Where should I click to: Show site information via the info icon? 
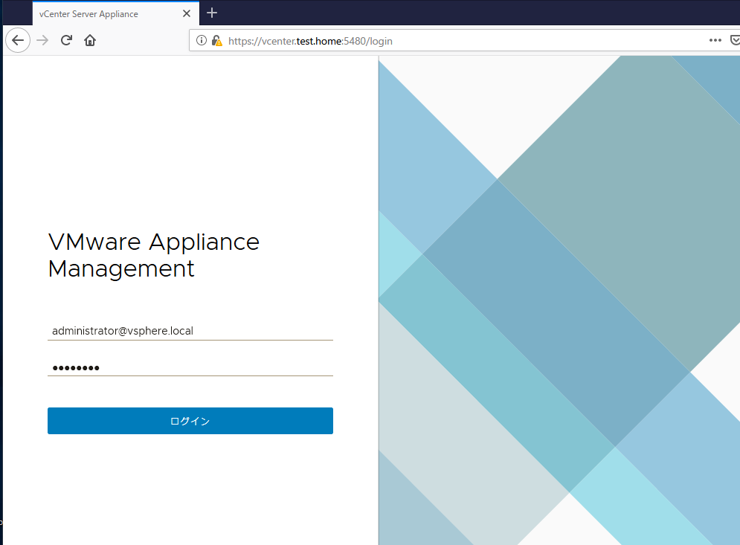click(x=202, y=41)
